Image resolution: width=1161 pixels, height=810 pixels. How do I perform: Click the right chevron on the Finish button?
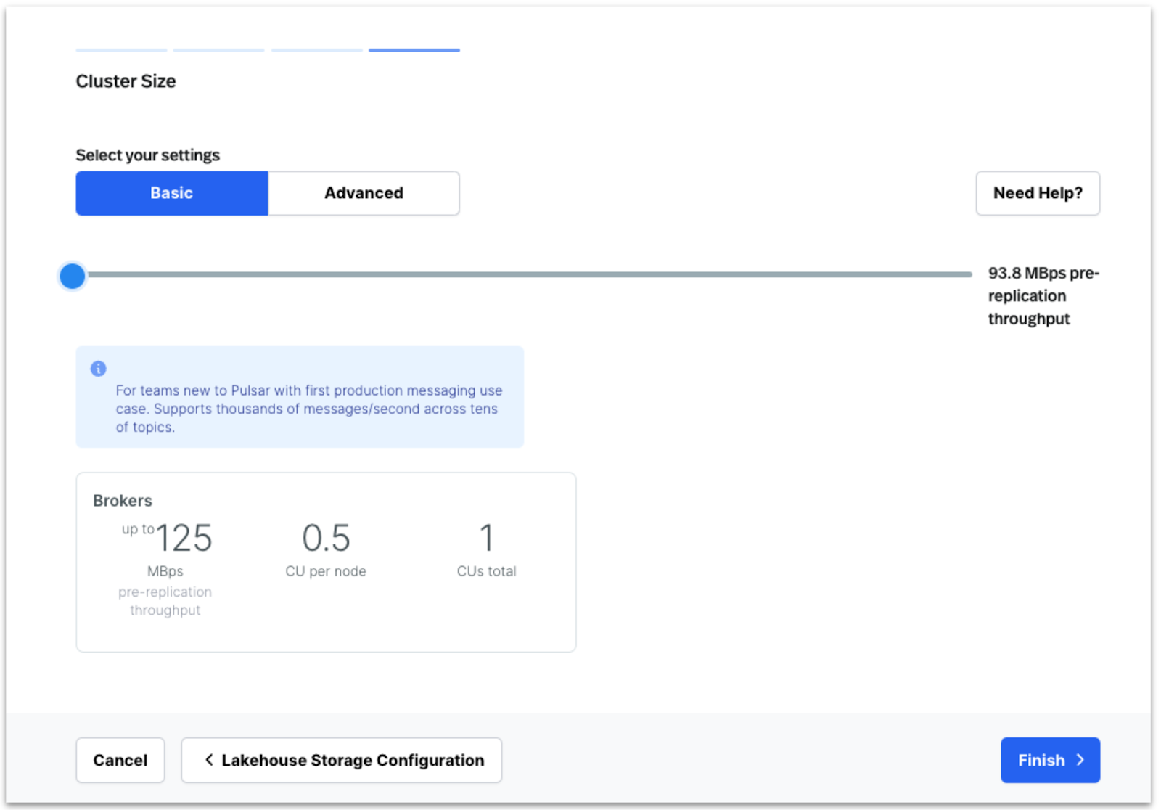1080,759
